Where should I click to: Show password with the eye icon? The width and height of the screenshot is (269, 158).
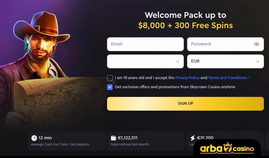point(256,44)
